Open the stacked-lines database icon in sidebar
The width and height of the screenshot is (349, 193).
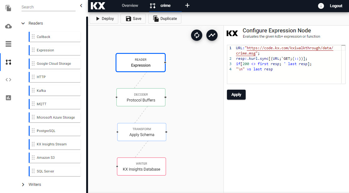coord(8,44)
